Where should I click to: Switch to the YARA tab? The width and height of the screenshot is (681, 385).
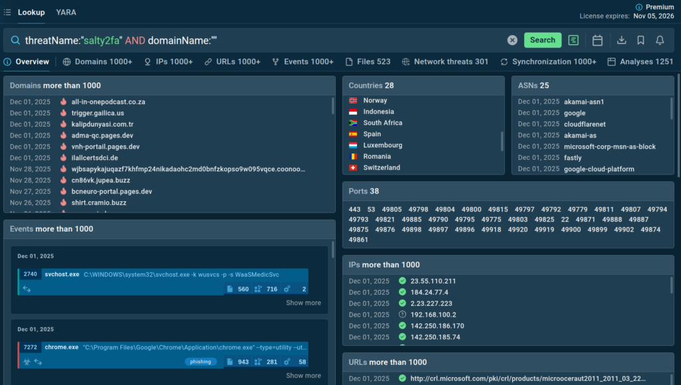(66, 12)
